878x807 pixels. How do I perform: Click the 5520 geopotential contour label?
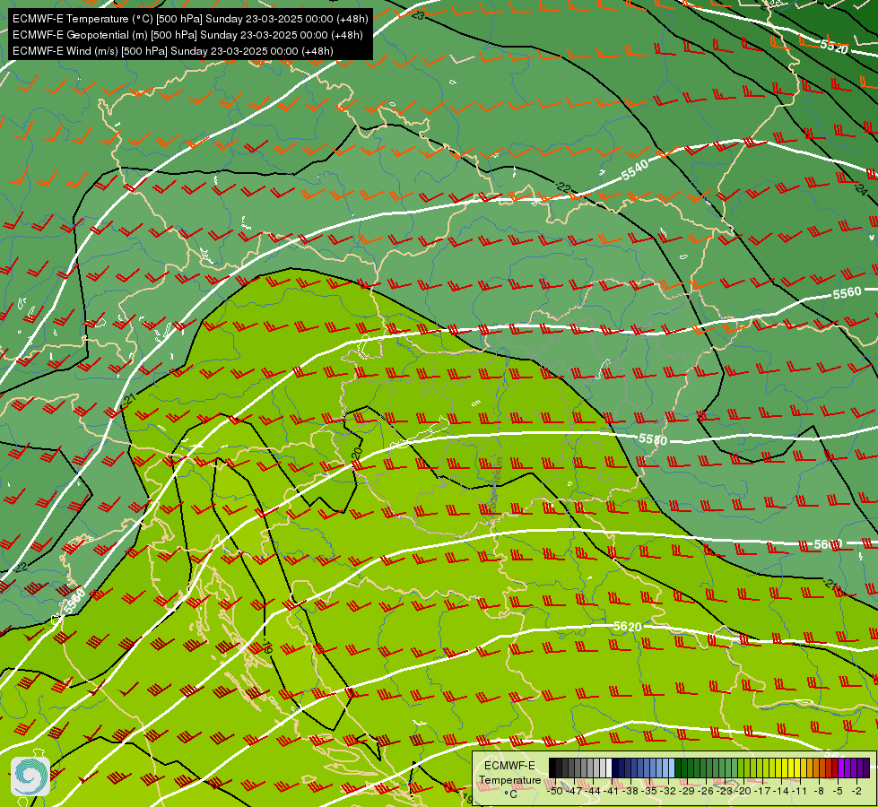coord(834,46)
